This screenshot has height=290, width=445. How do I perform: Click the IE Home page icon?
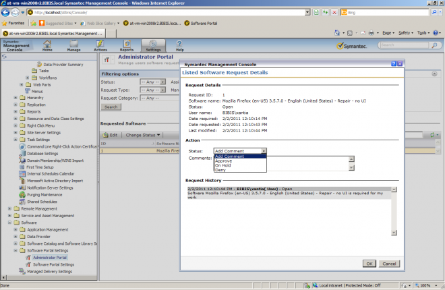337,33
